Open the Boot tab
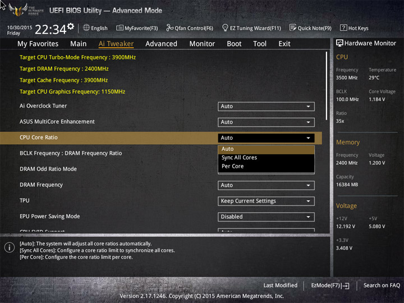404x303 pixels. 234,44
